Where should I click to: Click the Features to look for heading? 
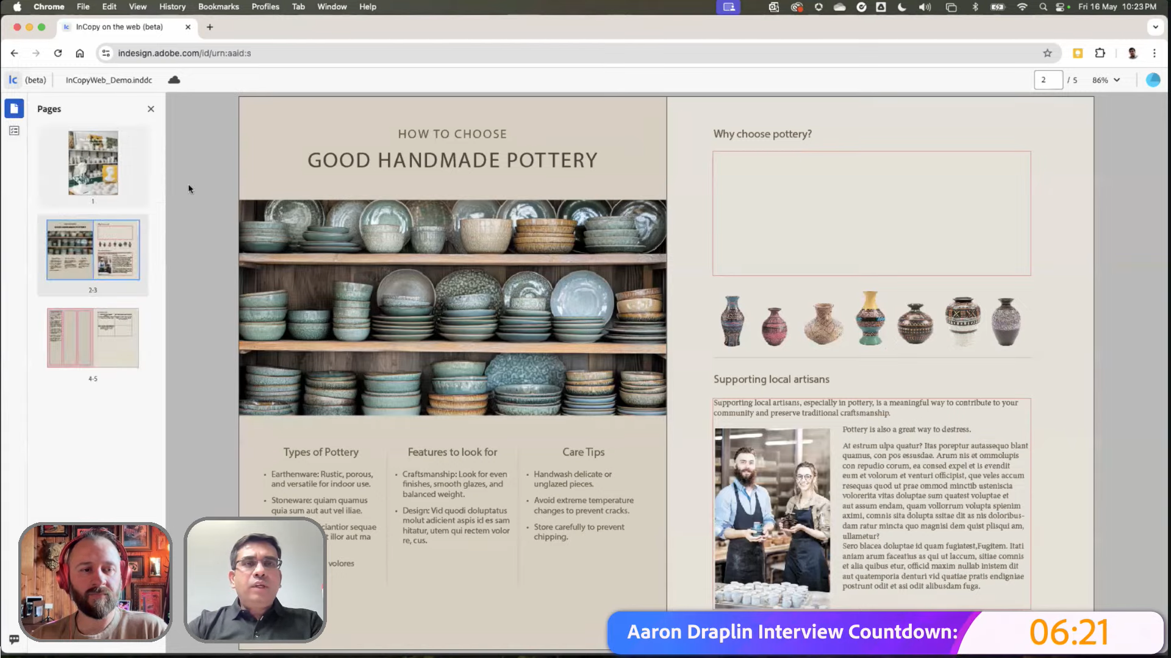(452, 452)
